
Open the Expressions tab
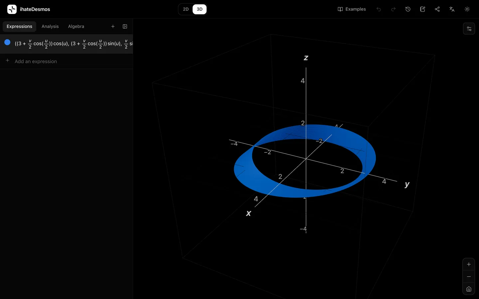tap(19, 27)
